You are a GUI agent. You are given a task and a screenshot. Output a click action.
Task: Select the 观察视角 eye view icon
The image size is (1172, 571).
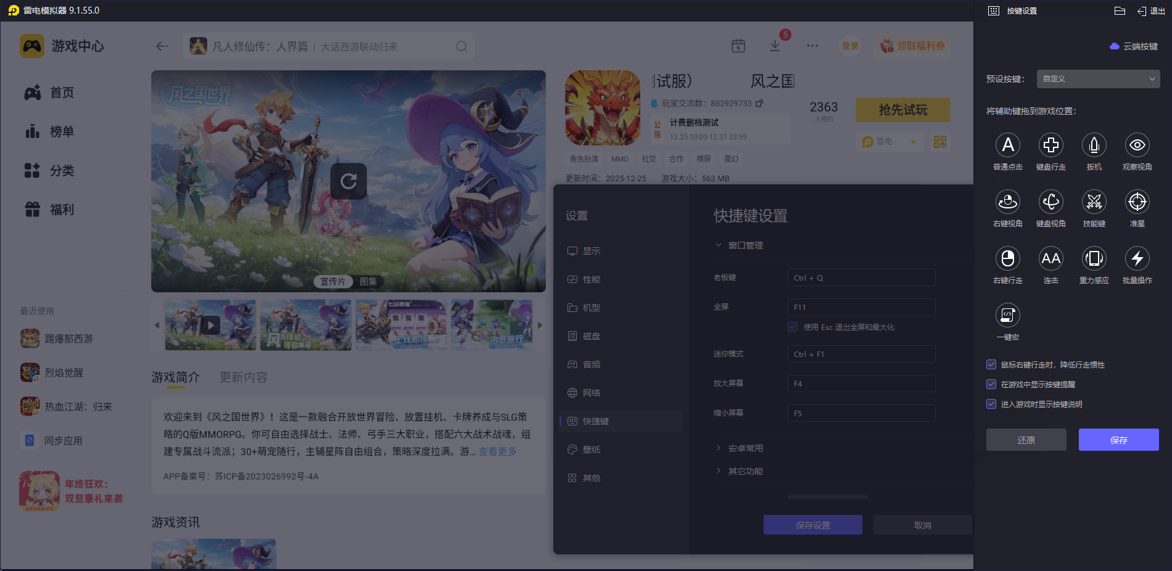[x=1137, y=145]
